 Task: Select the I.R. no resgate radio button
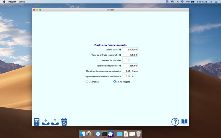point(115,81)
